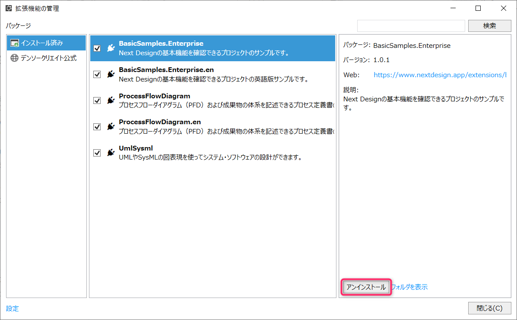Click the plug icon beside BasicSamples.Enterprise.en
This screenshot has height=320, width=517.
(x=111, y=75)
